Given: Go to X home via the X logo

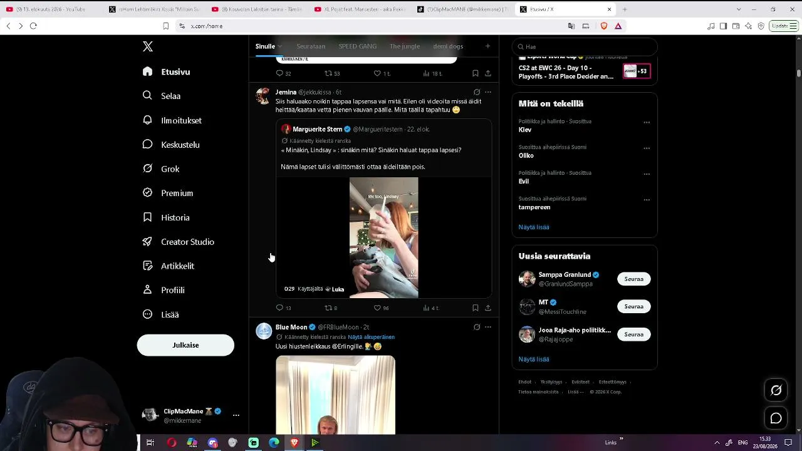Looking at the screenshot, I should point(148,46).
